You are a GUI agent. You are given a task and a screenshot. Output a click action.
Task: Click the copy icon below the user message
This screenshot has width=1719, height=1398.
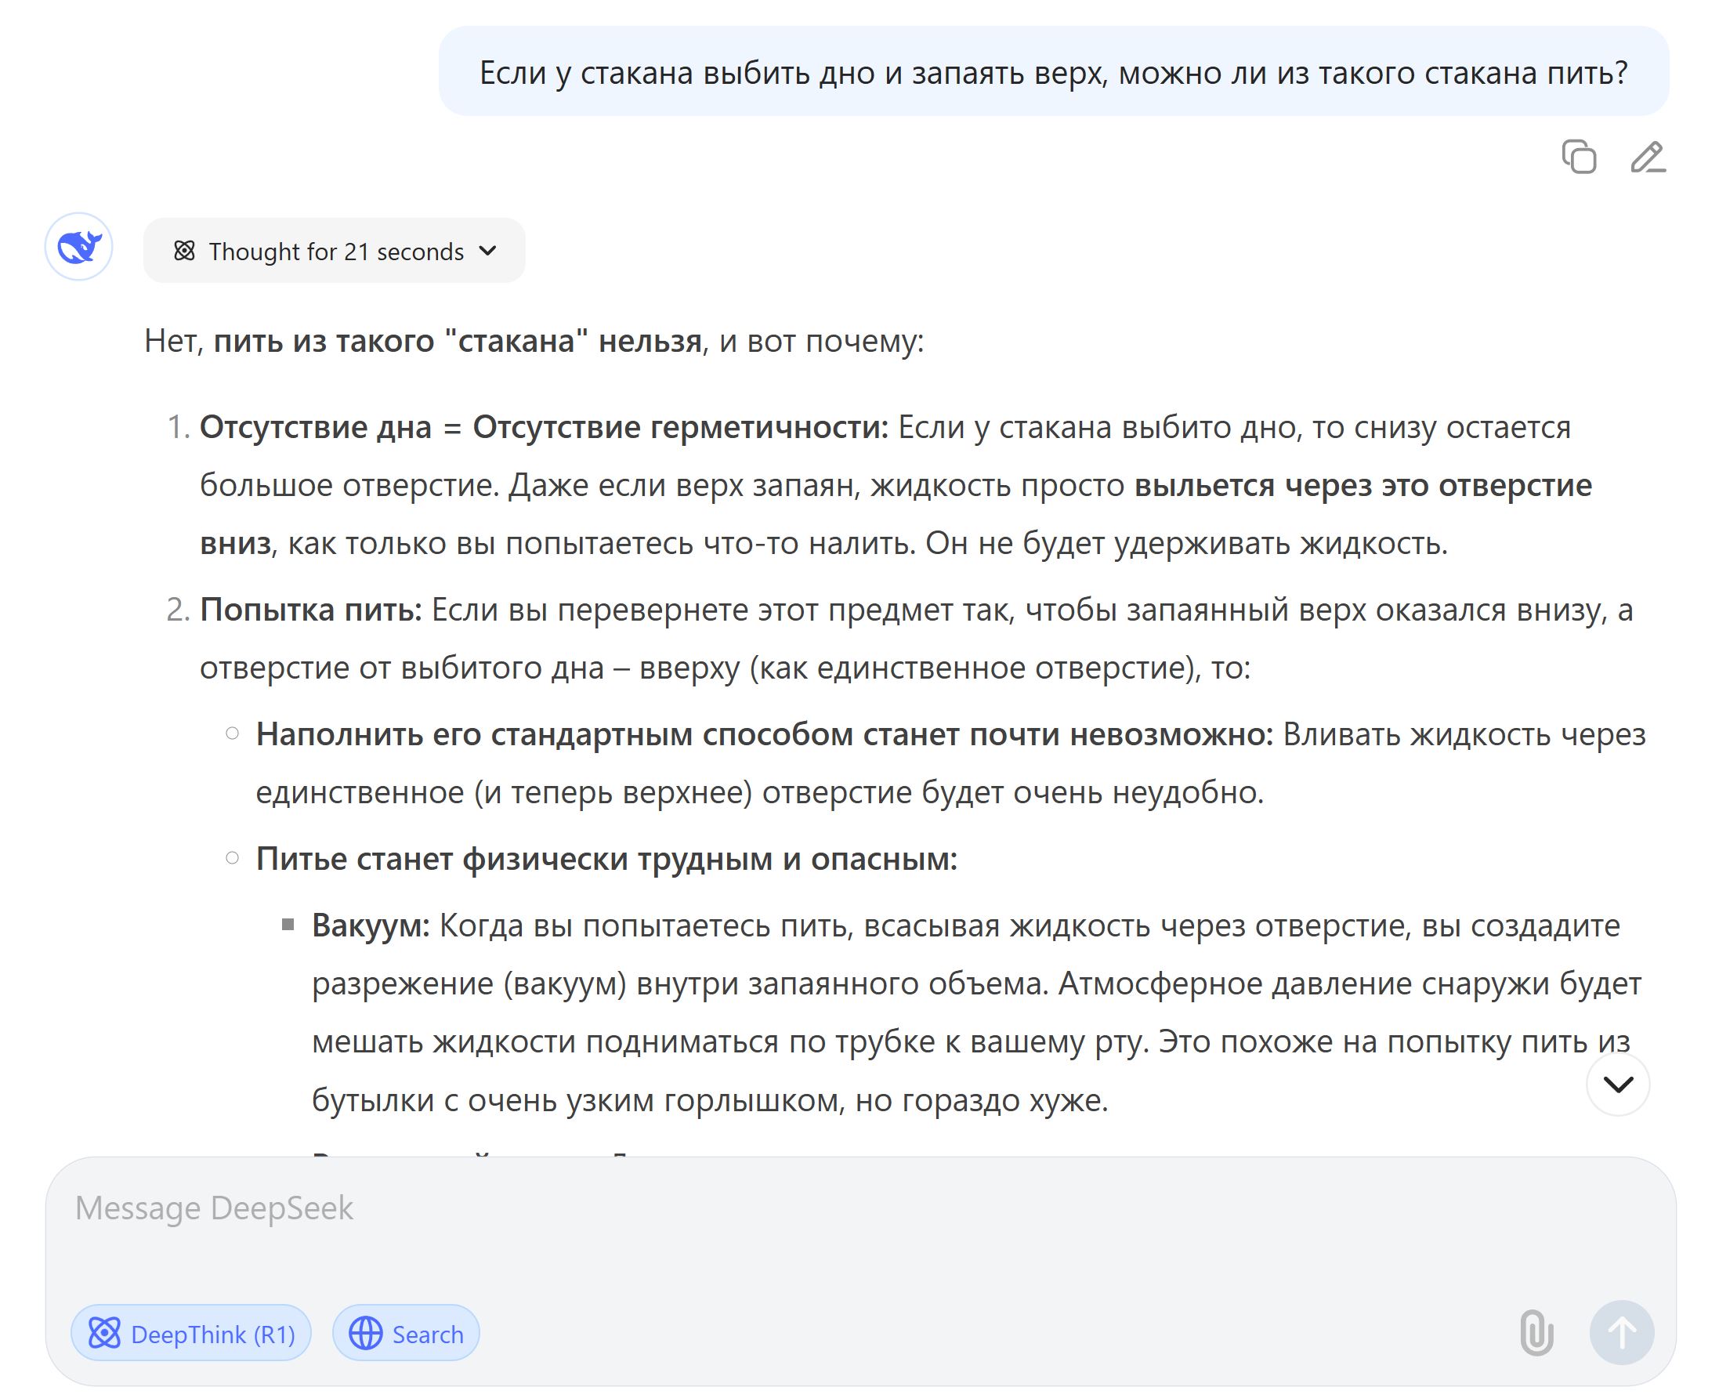point(1578,156)
